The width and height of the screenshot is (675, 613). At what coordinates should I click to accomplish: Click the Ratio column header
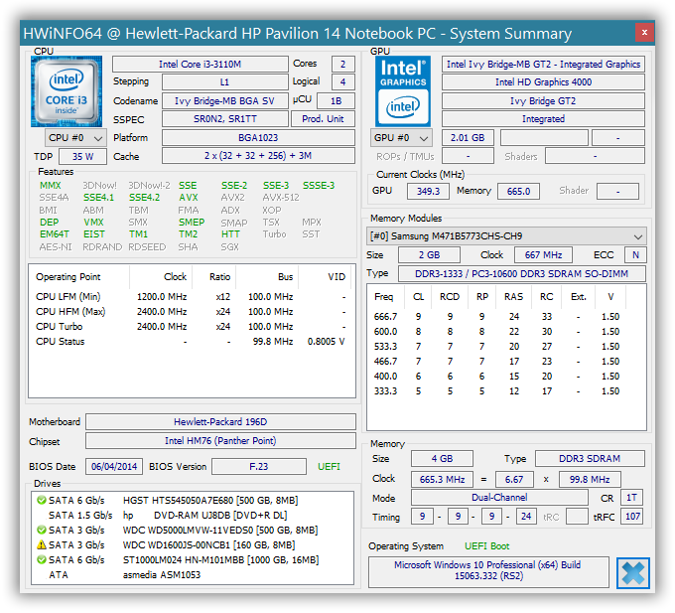point(214,277)
